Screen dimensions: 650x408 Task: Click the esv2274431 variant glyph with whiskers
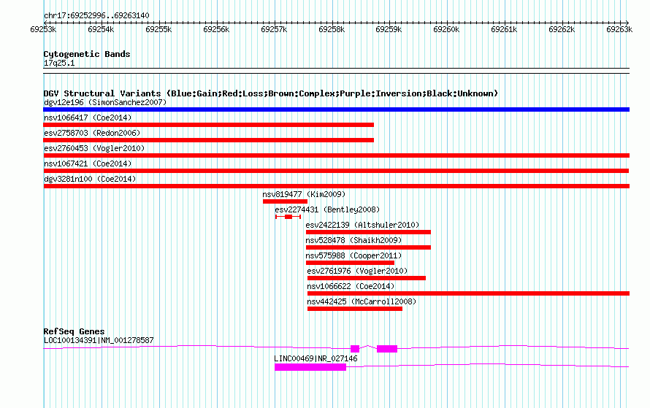click(288, 217)
